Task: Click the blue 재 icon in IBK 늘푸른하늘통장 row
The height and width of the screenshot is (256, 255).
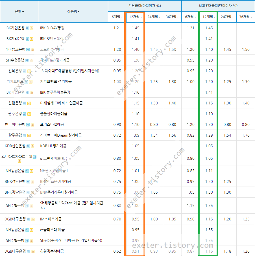Action: point(27,93)
